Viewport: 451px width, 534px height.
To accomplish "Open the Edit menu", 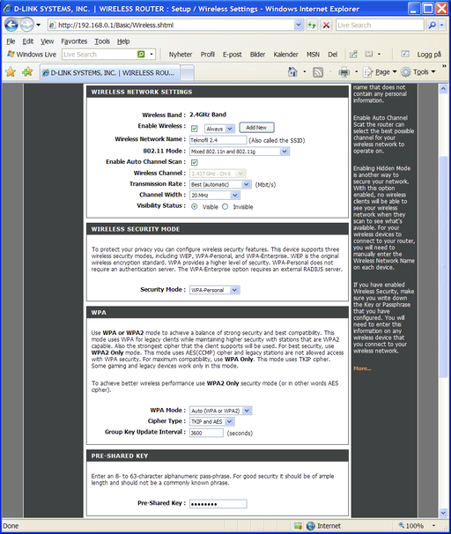I will pyautogui.click(x=28, y=41).
